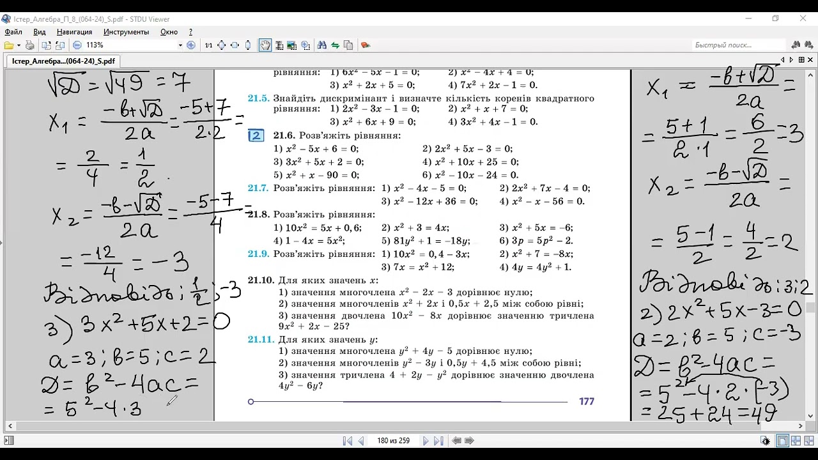This screenshot has height=460, width=818.
Task: Zoom out using the minus button
Action: click(77, 45)
